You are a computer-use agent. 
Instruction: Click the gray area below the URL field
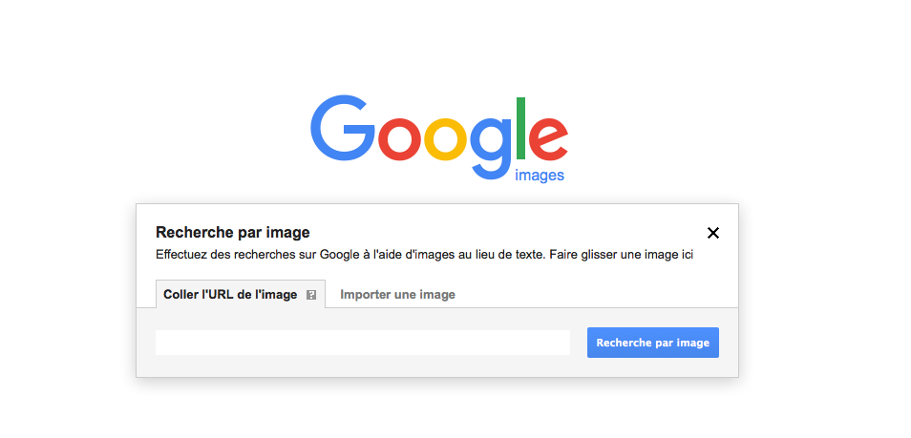362,366
